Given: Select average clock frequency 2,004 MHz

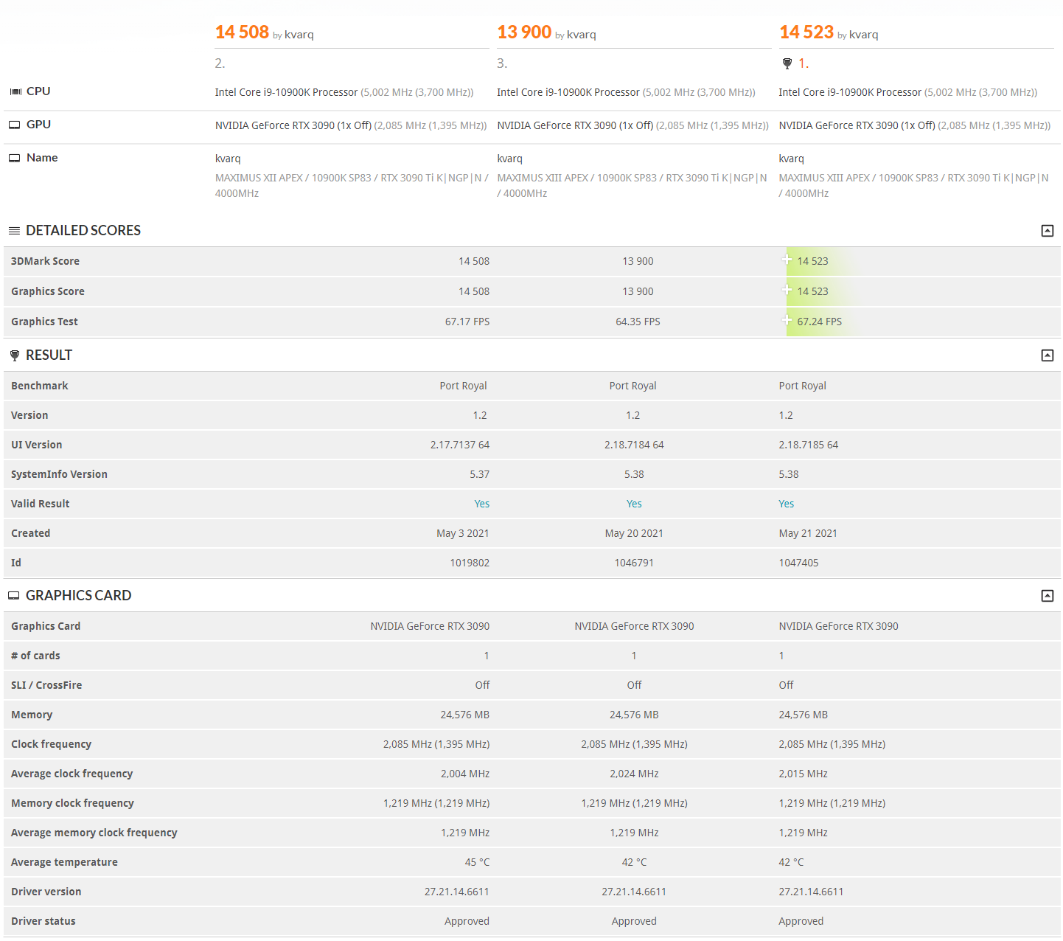Looking at the screenshot, I should point(465,774).
